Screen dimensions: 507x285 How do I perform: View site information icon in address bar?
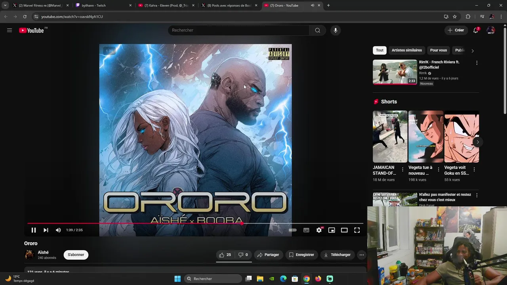36,17
